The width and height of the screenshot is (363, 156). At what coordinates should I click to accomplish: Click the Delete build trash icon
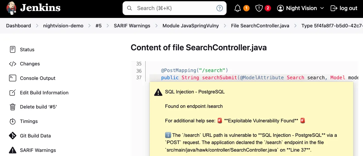[13, 107]
